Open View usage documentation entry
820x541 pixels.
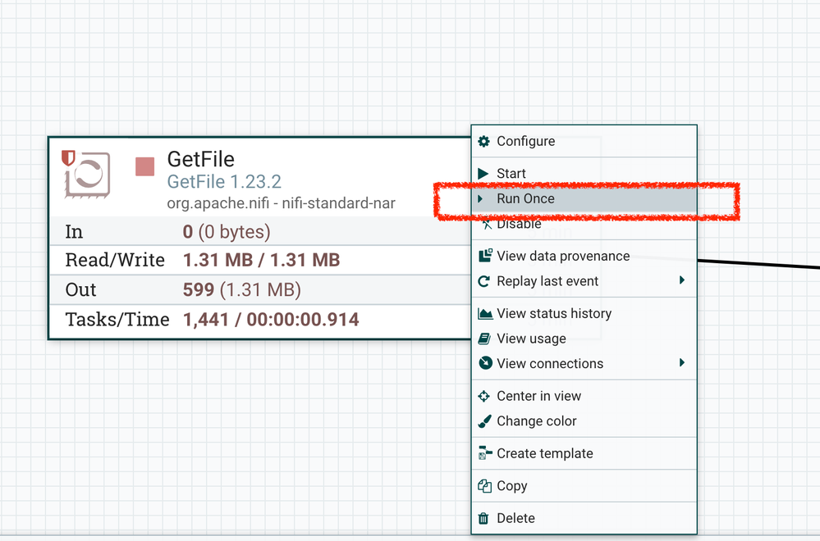coord(584,339)
